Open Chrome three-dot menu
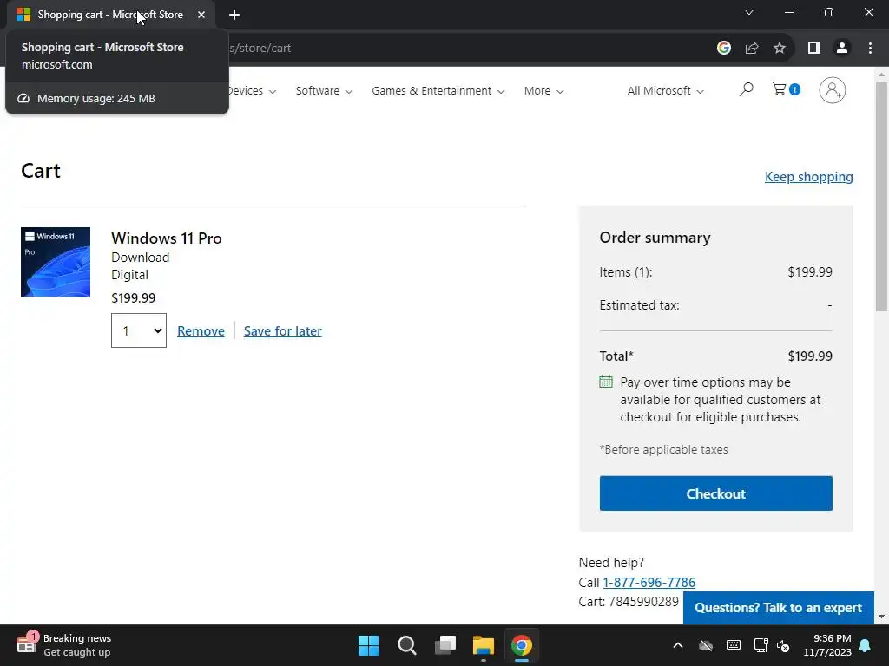The width and height of the screenshot is (889, 666). (870, 49)
